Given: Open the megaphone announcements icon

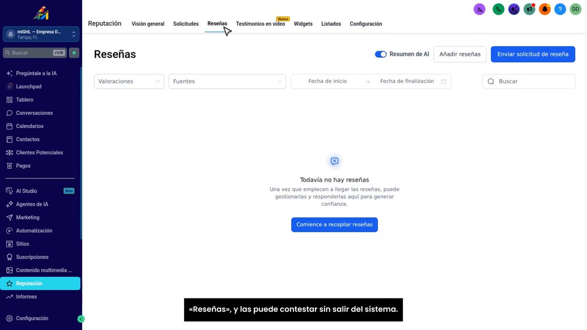Looking at the screenshot, I should [x=529, y=10].
